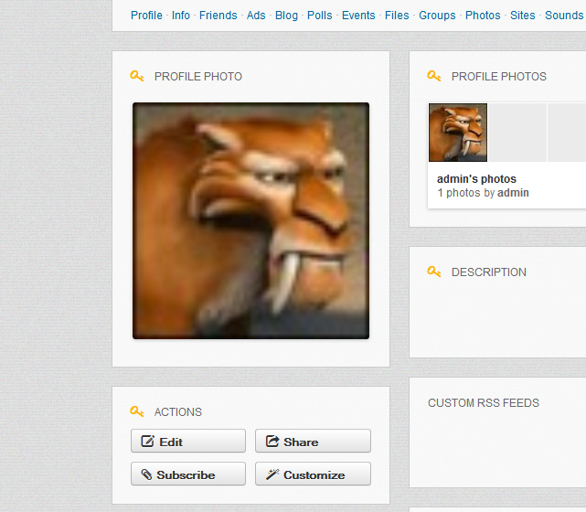Click the key icon beside Profile Photos
Screen dimensions: 586x512
(x=434, y=76)
